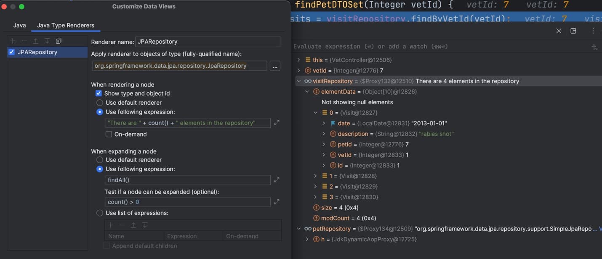Select the 'Use default renderer' radio under expanding a node
This screenshot has width=602, height=259.
click(x=100, y=159)
